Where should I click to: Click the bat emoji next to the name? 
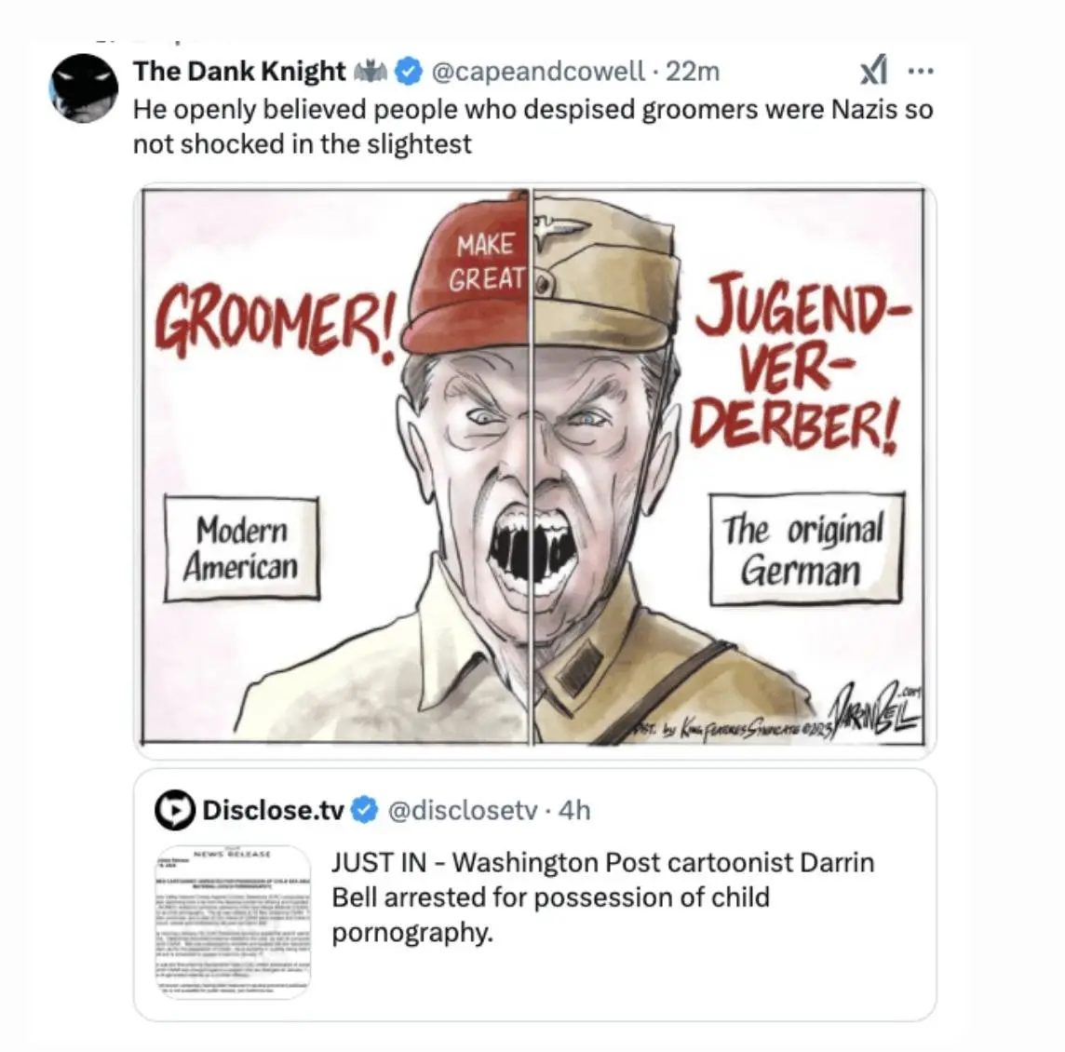(x=371, y=71)
